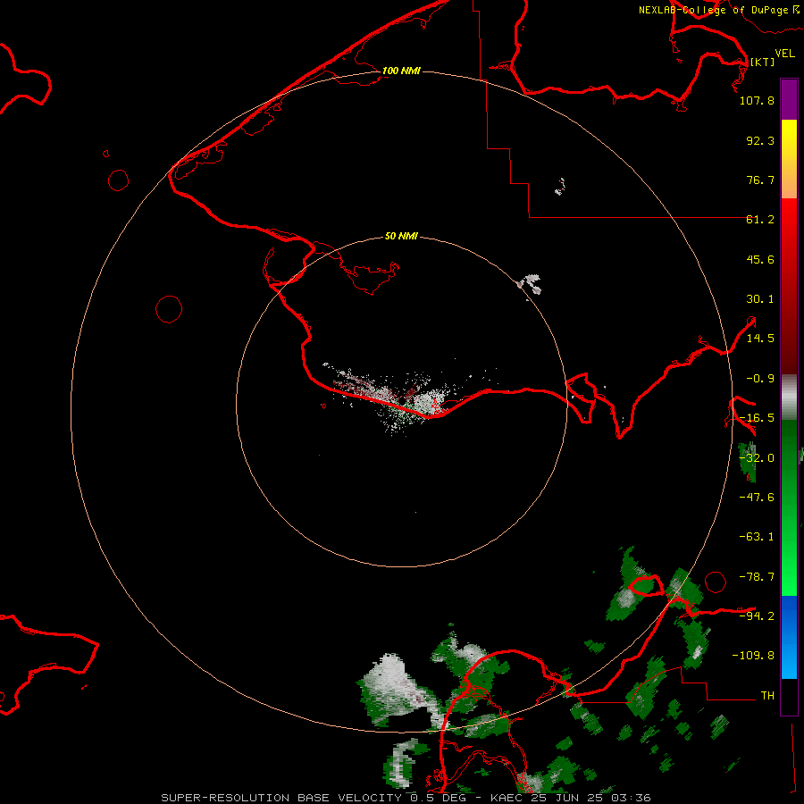Click the -0.9 legend value

[x=760, y=379]
